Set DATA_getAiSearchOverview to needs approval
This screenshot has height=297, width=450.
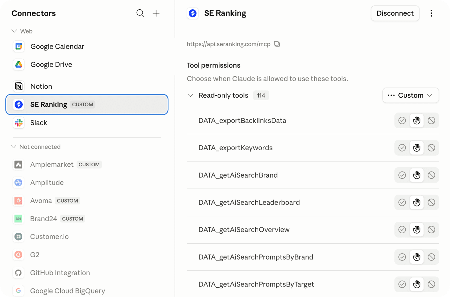pyautogui.click(x=417, y=230)
